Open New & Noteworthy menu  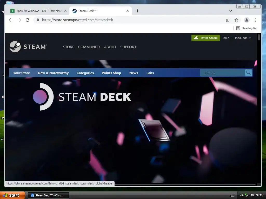pos(53,73)
